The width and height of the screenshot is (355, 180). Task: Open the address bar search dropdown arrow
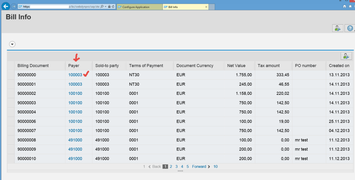point(105,7)
